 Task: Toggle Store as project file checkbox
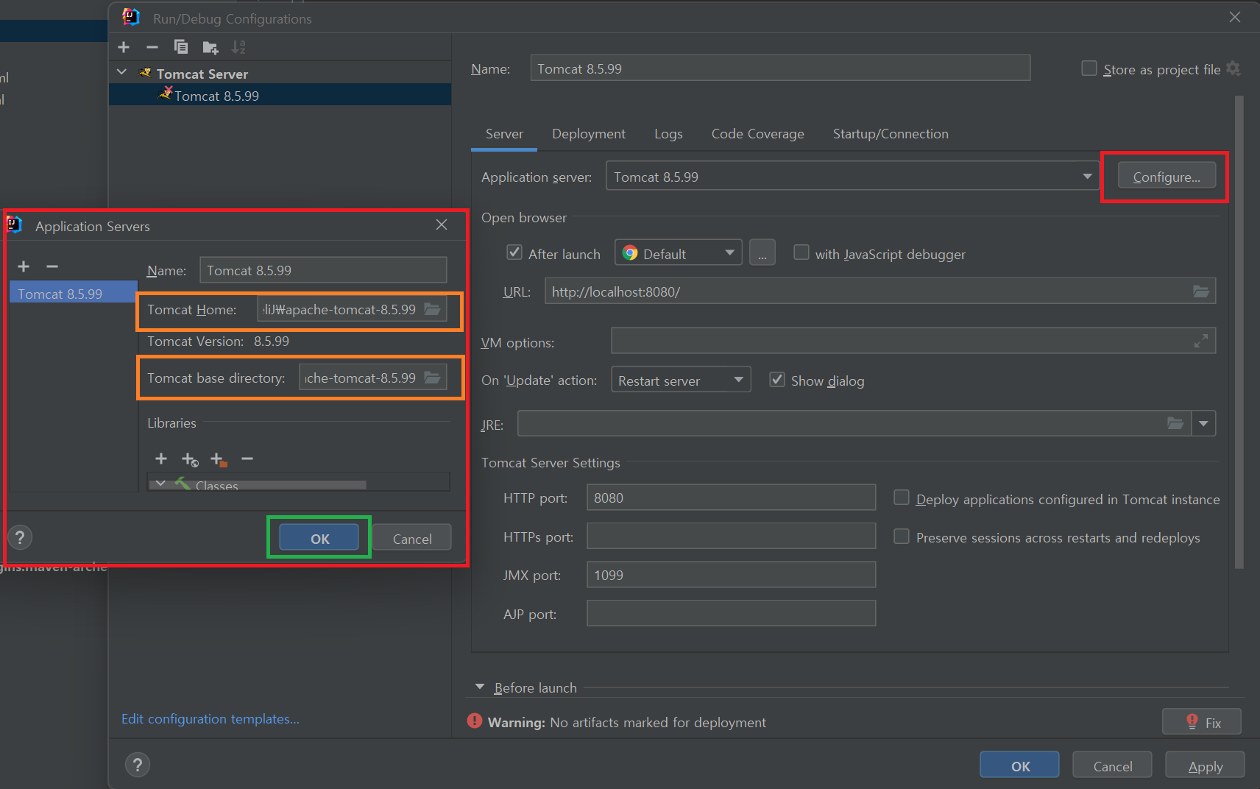1089,68
